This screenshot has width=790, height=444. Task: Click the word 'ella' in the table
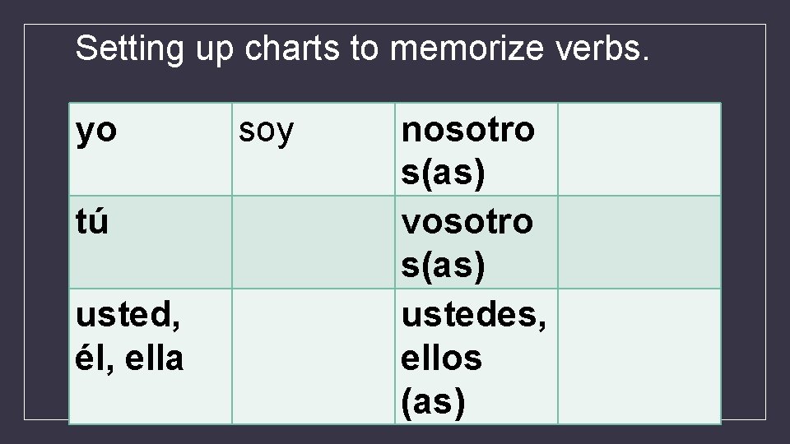click(x=154, y=358)
